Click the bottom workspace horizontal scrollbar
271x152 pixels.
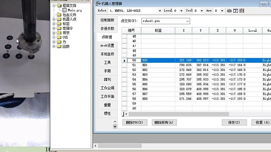pyautogui.click(x=120, y=146)
